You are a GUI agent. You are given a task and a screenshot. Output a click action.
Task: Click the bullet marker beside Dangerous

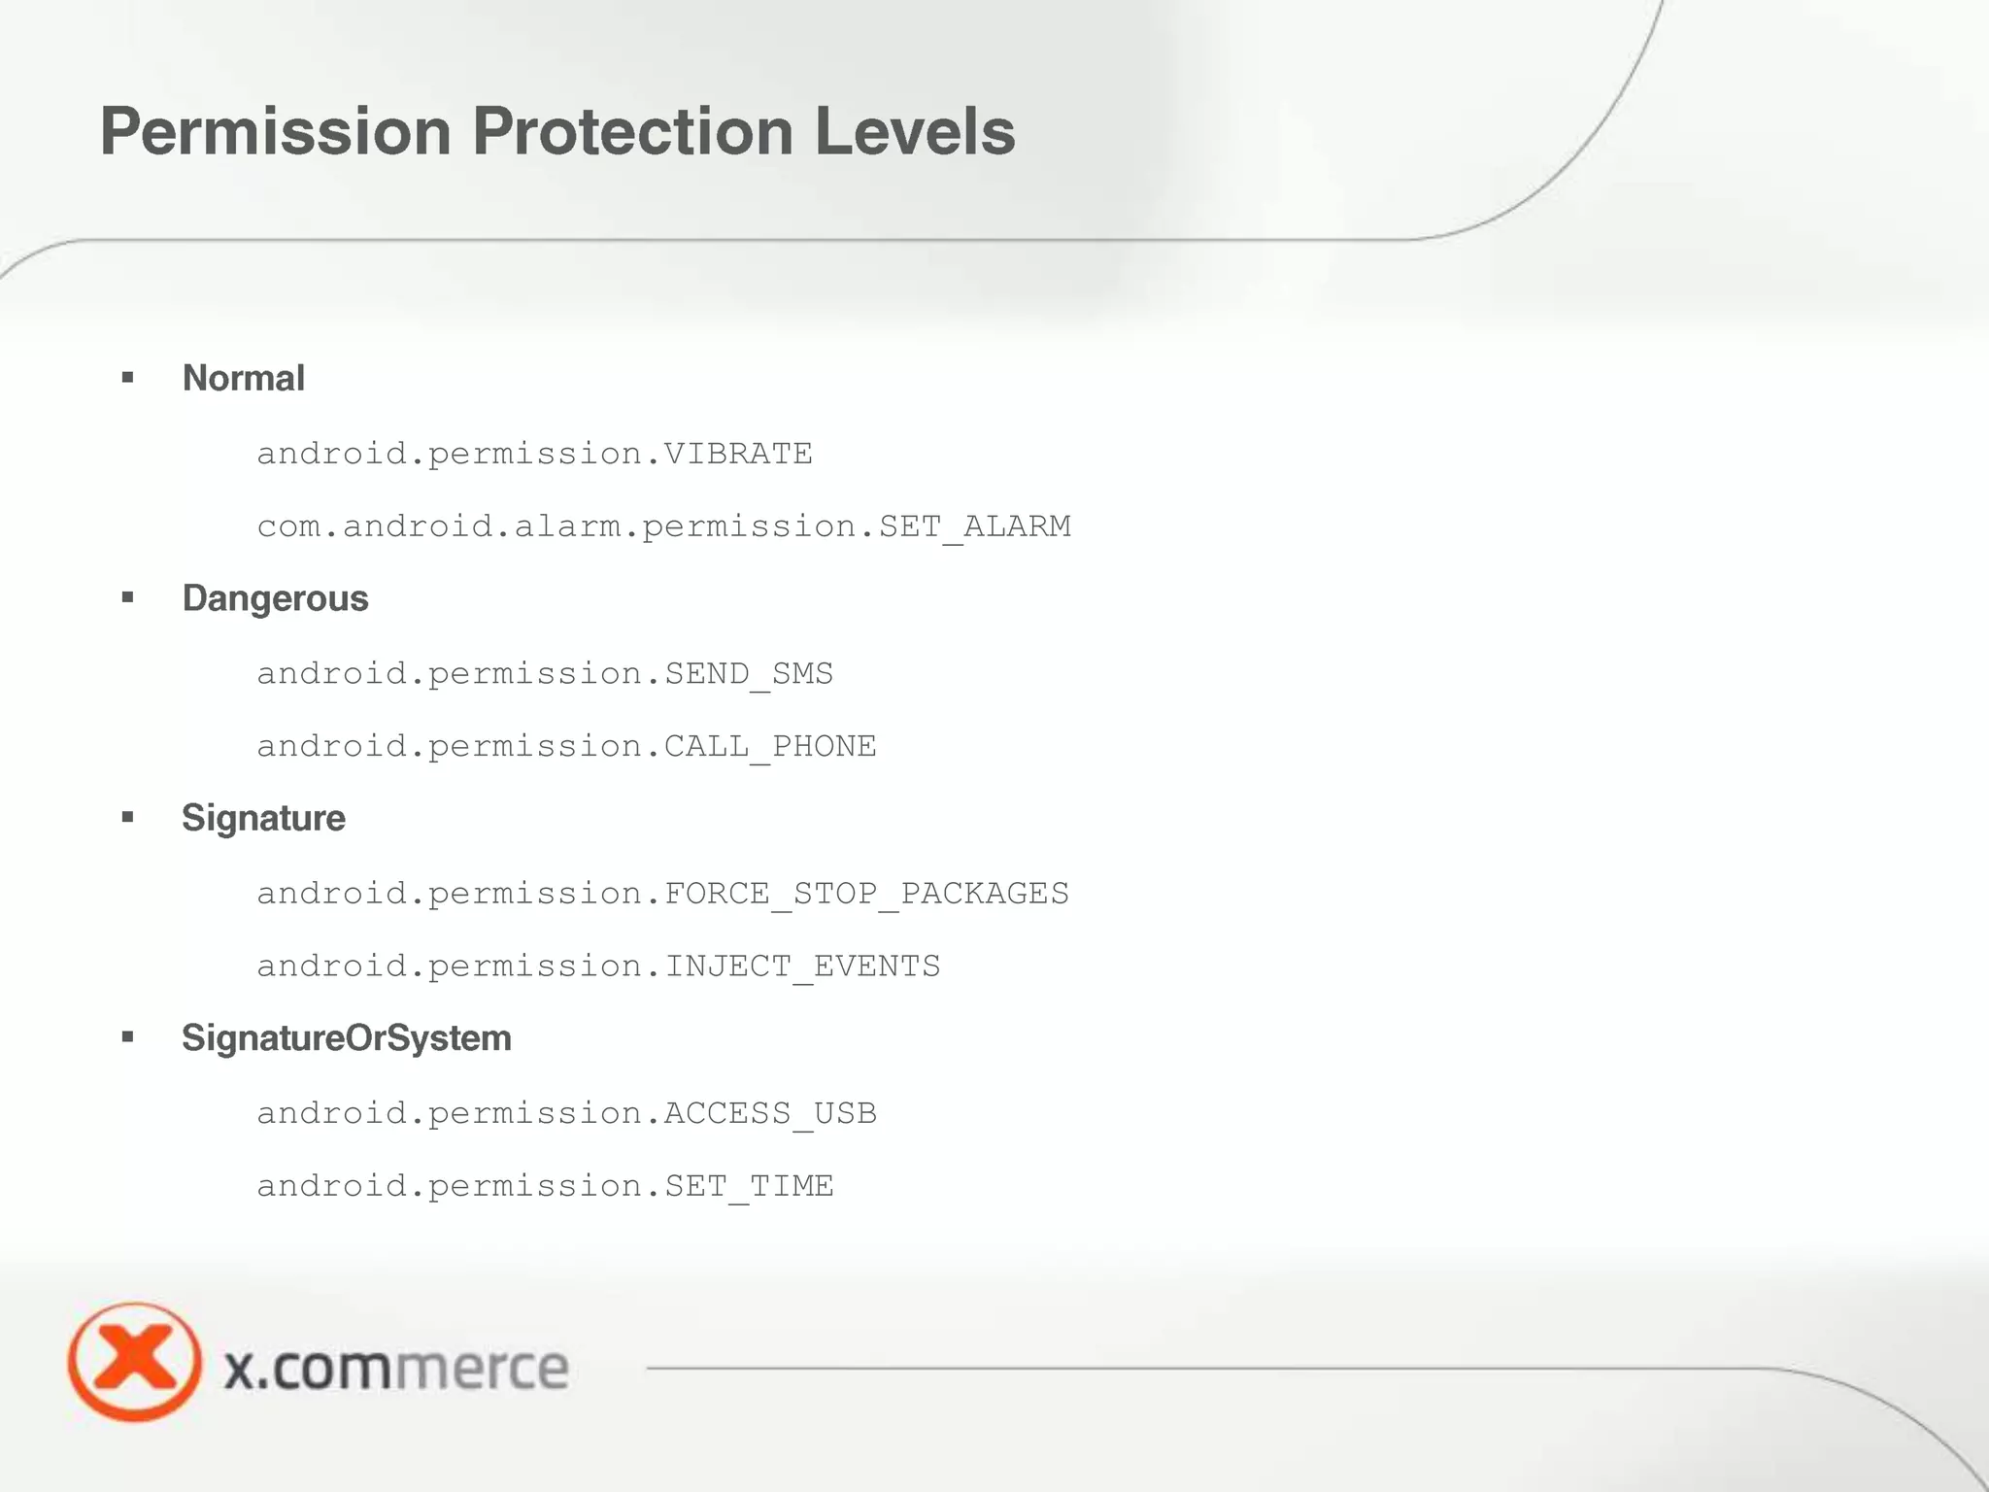click(x=127, y=597)
